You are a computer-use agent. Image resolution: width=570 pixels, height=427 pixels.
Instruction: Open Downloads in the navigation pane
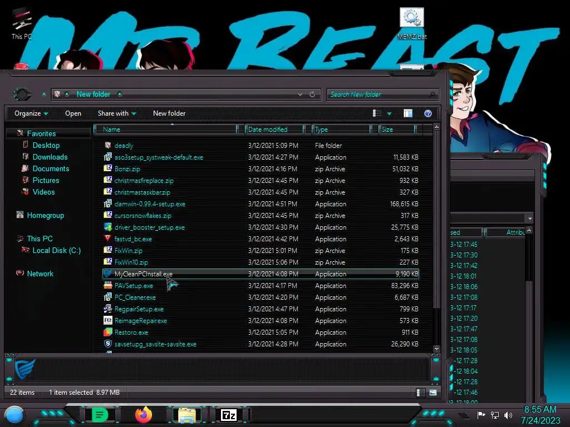[50, 157]
